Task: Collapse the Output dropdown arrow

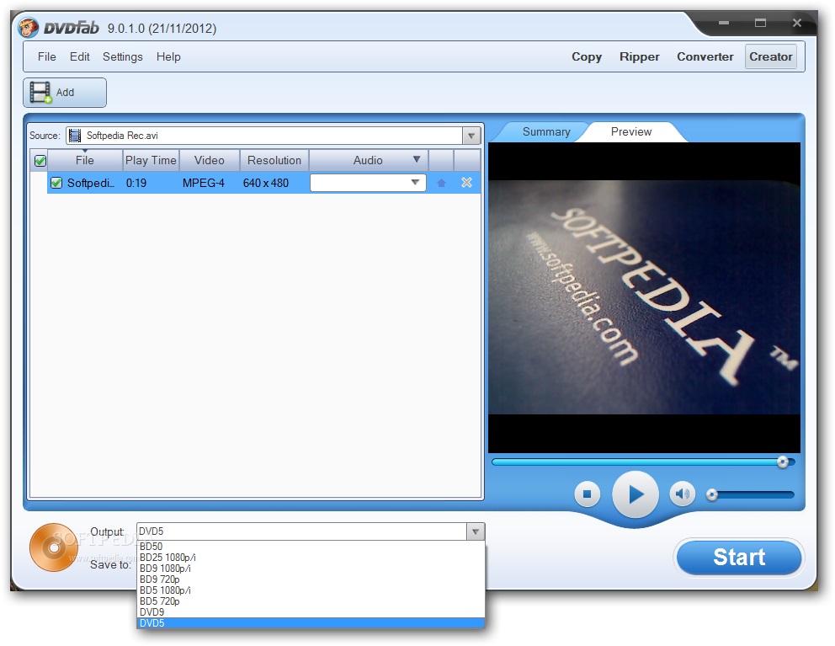Action: [x=476, y=531]
